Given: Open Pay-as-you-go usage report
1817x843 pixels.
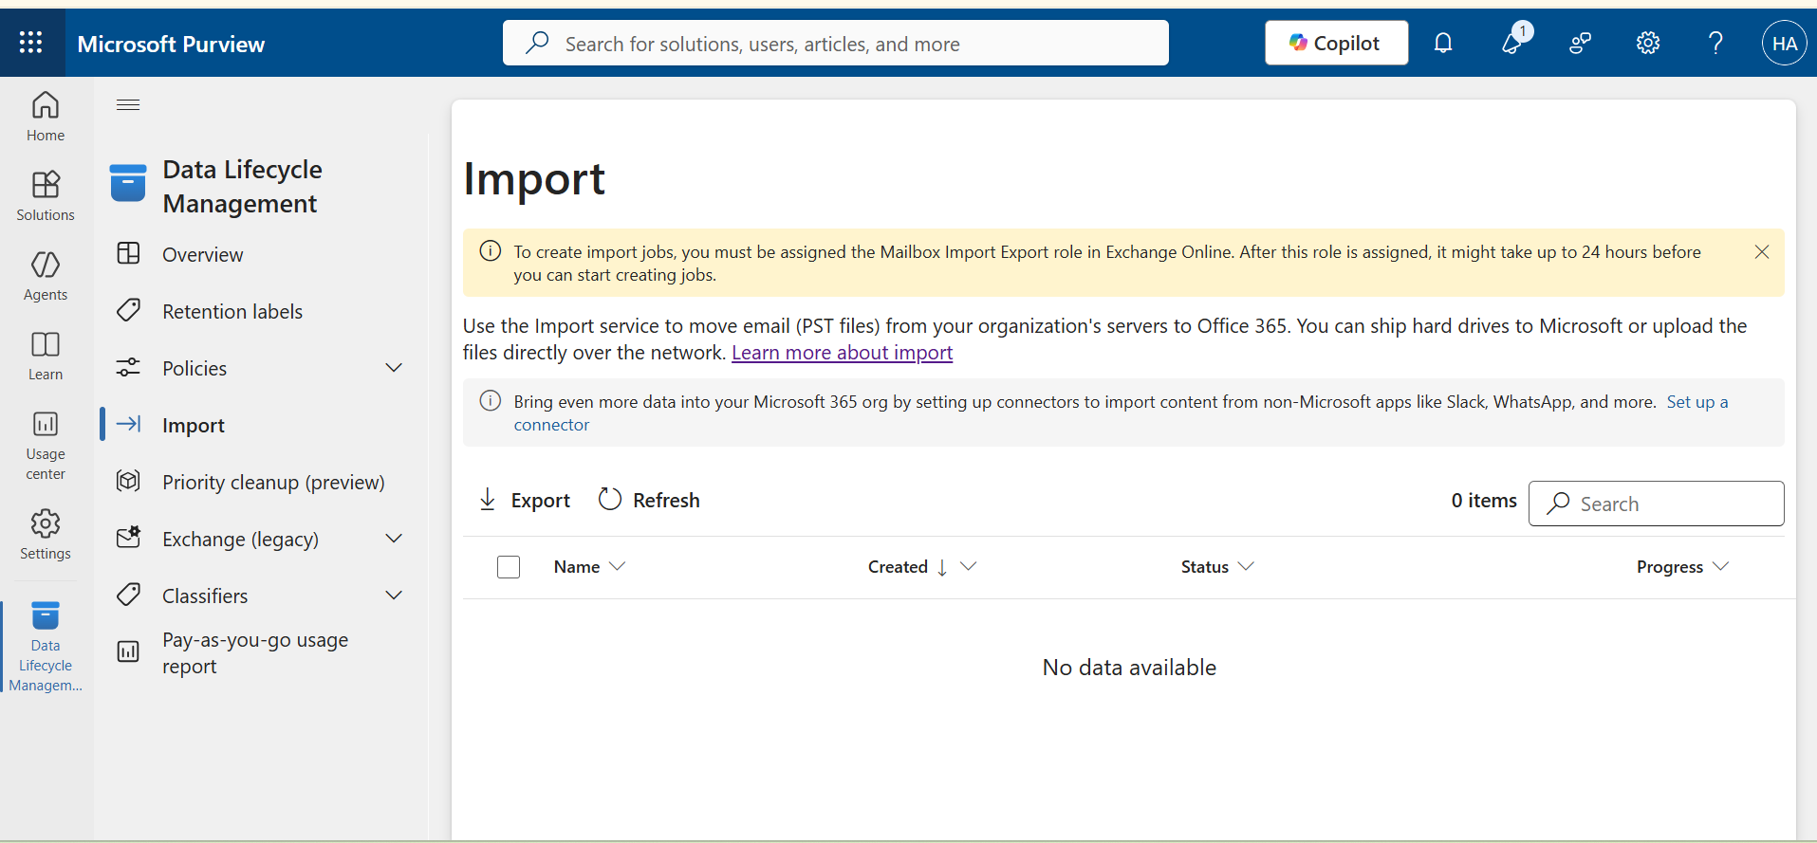Looking at the screenshot, I should (256, 652).
